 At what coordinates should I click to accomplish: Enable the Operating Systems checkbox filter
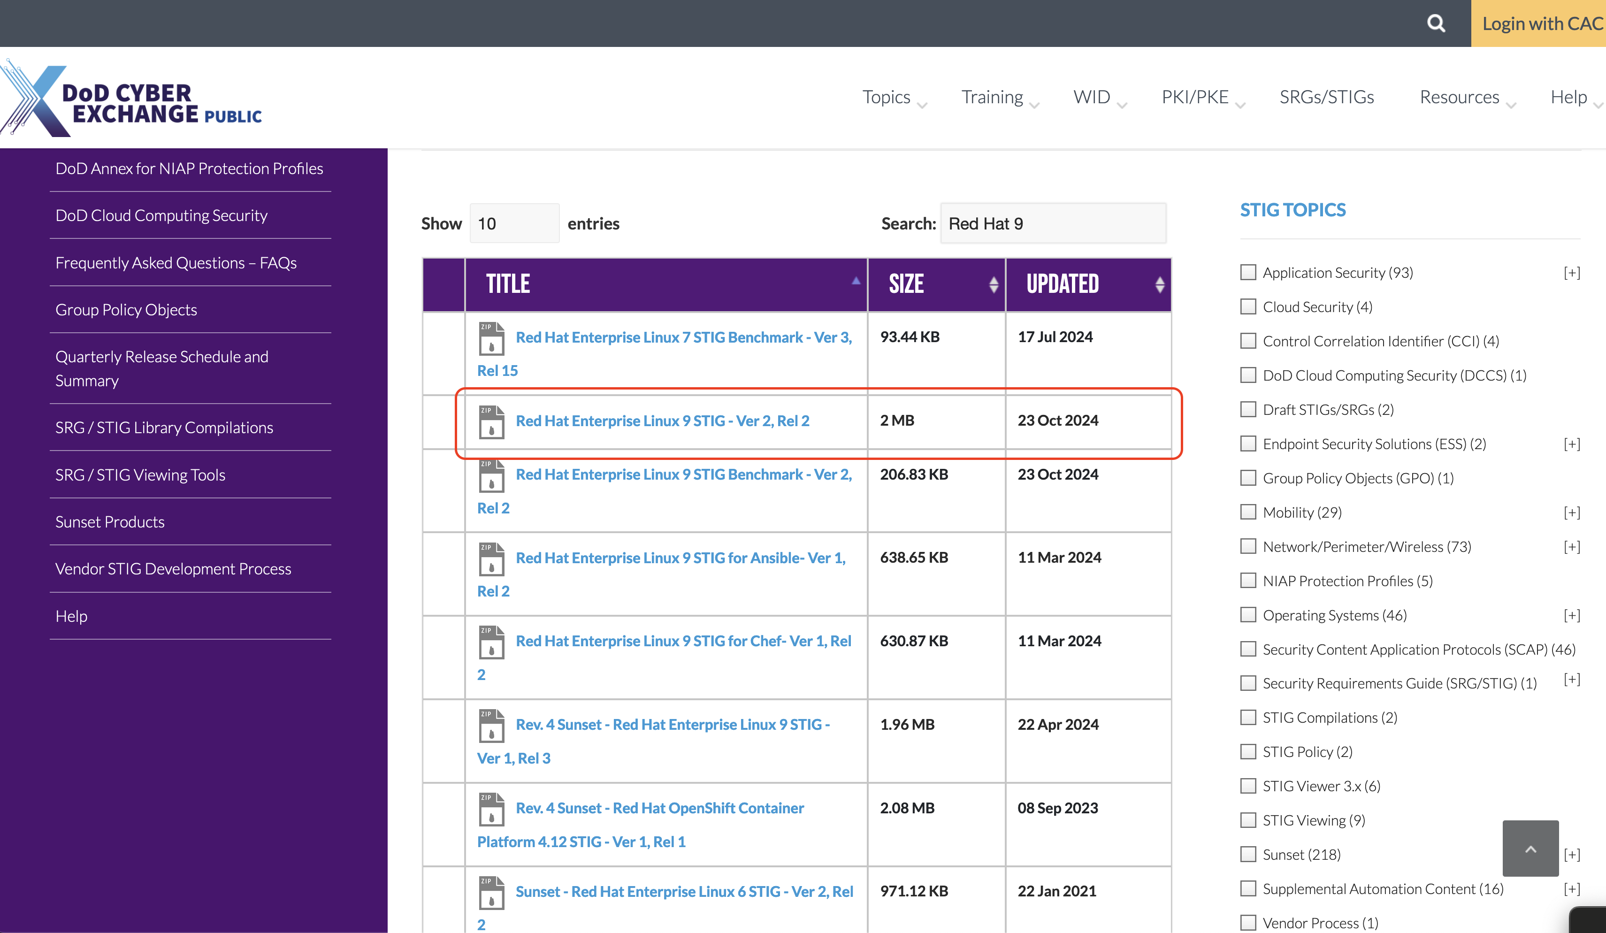pyautogui.click(x=1246, y=614)
